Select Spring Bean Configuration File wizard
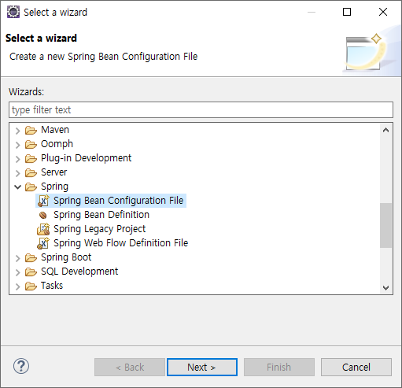Screen dimensions: 402x388 [x=119, y=201]
